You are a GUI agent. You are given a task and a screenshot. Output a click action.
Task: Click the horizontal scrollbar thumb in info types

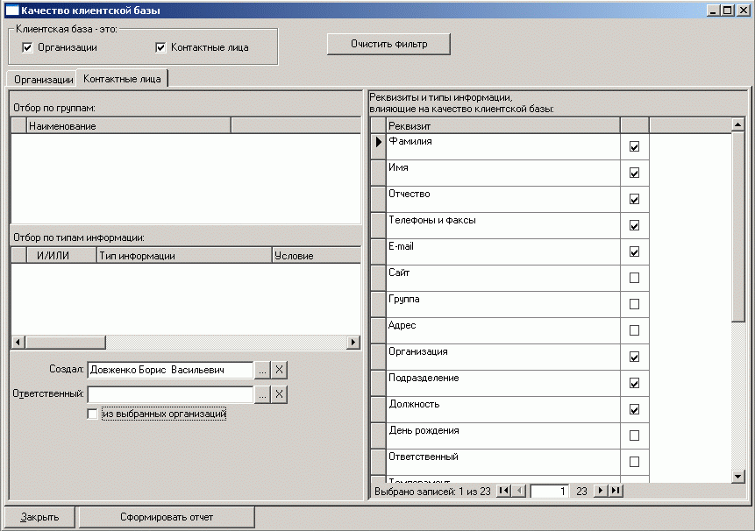[x=66, y=342]
